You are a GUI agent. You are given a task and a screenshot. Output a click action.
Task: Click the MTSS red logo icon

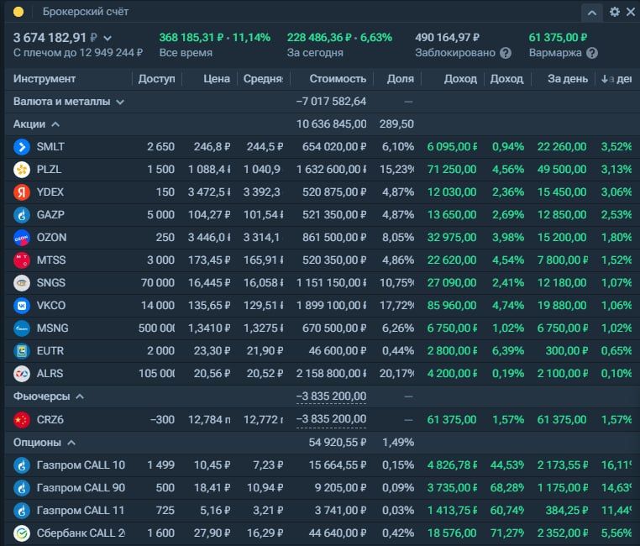22,260
